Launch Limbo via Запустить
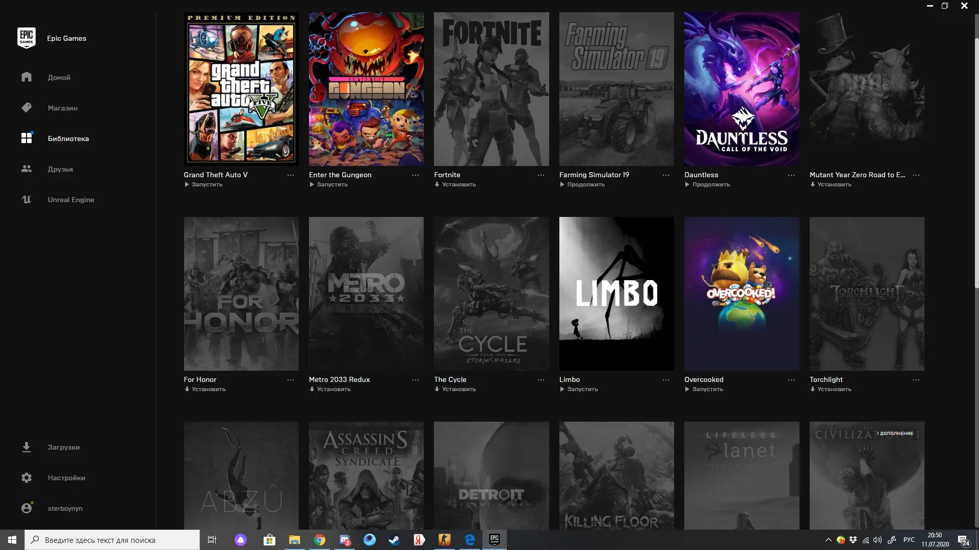 [579, 389]
